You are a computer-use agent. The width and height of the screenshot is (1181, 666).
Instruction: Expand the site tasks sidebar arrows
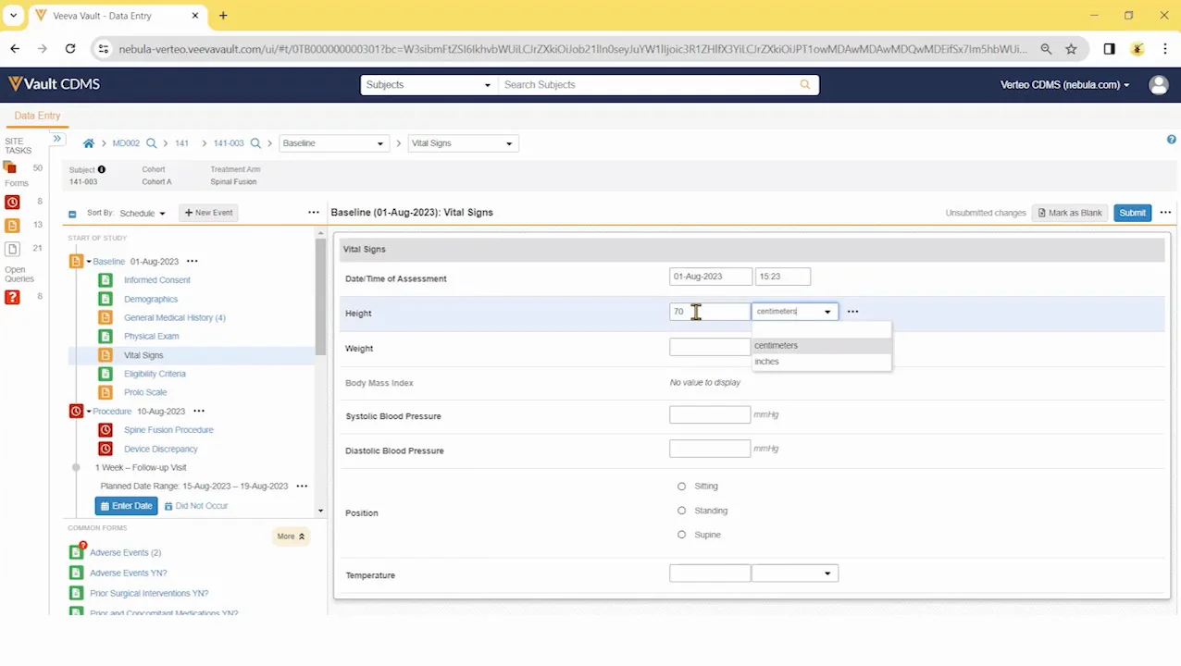point(57,139)
